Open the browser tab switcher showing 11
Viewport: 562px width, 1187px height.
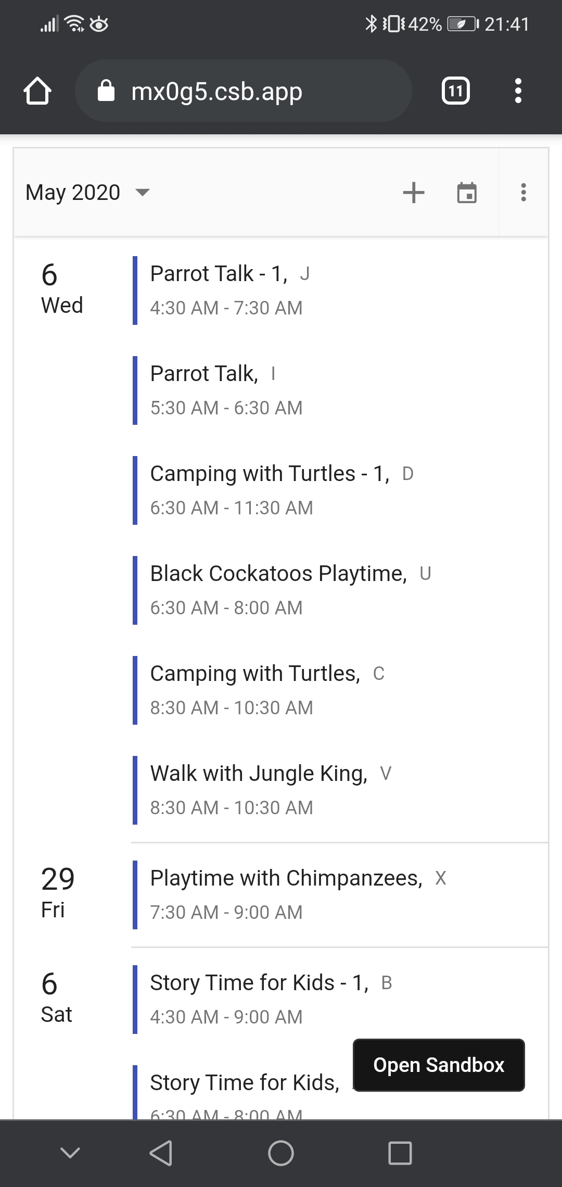[455, 91]
